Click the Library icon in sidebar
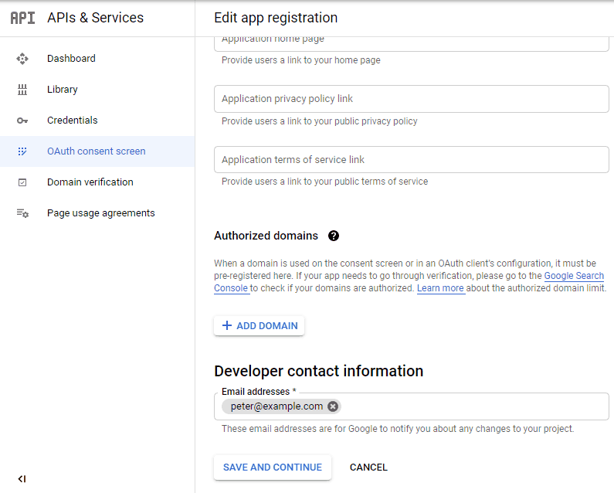This screenshot has height=493, width=614. coord(22,90)
